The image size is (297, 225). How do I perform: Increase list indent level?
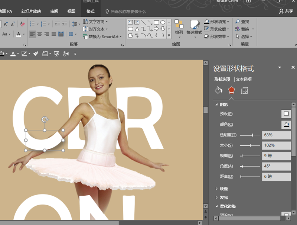65,24
